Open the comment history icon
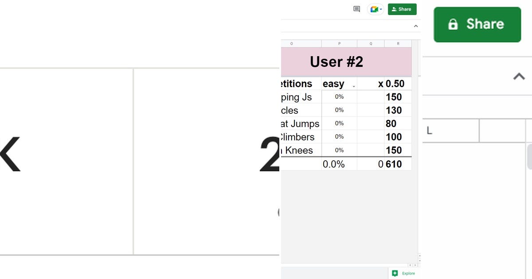Viewport: 532px width, 279px height. tap(356, 9)
